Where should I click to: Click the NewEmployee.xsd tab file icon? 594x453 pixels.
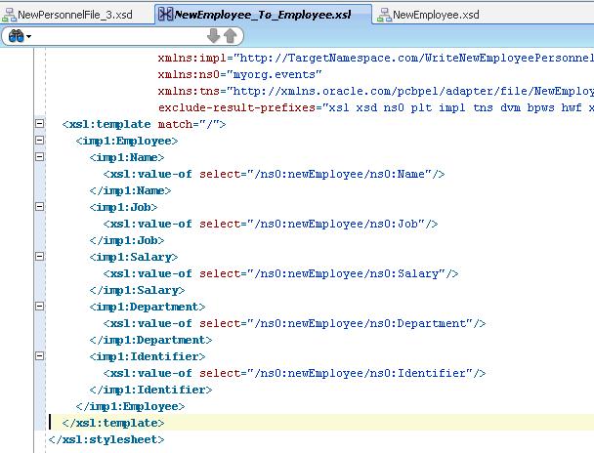[x=387, y=15]
